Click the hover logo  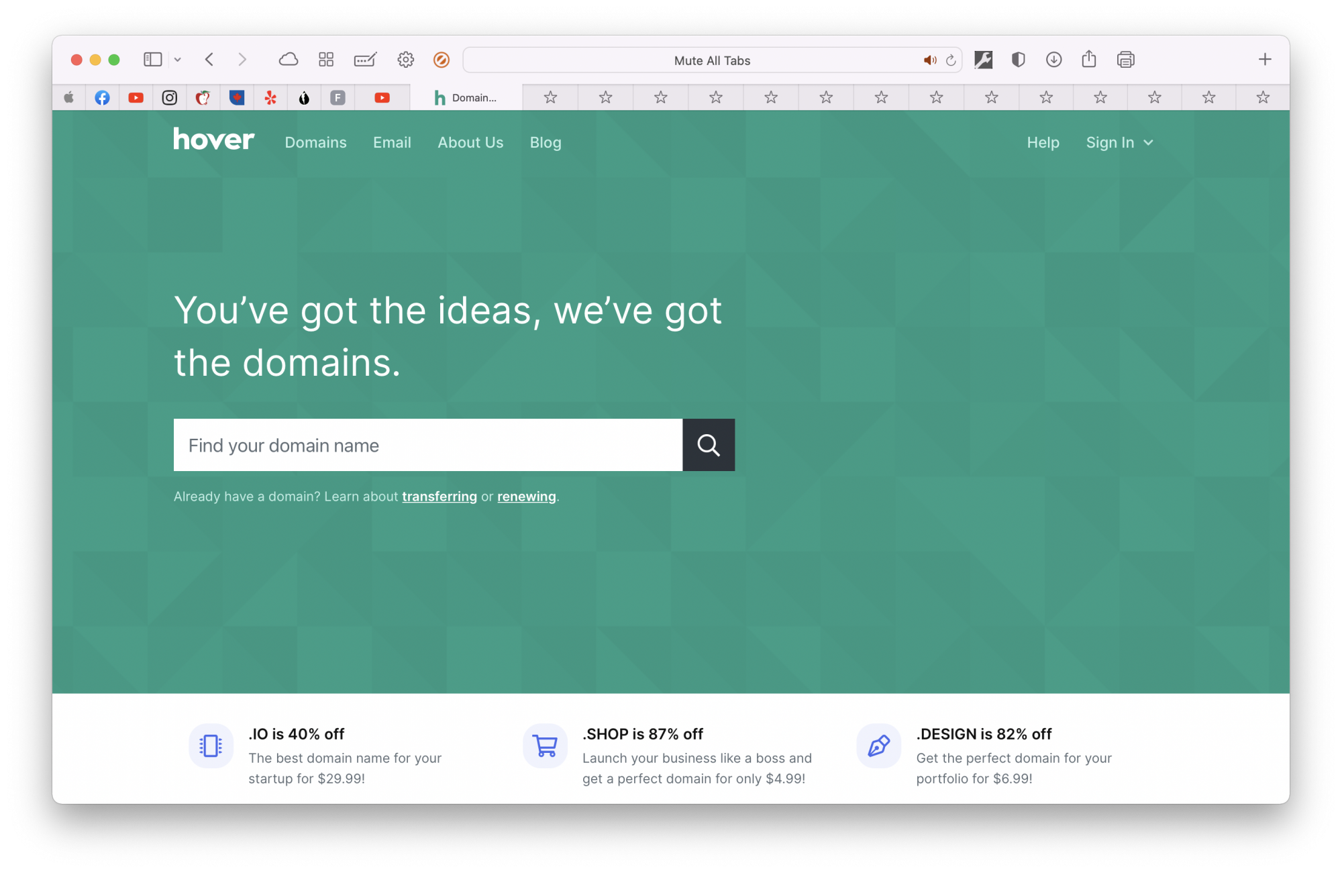click(x=213, y=140)
